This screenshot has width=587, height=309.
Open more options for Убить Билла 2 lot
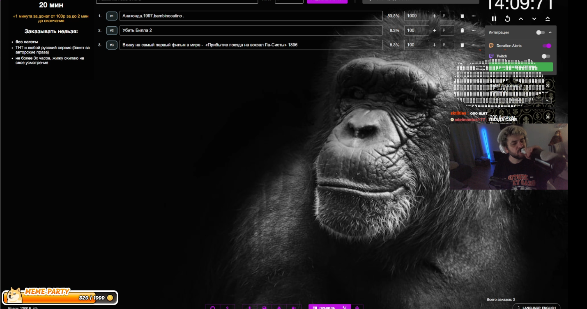[474, 30]
